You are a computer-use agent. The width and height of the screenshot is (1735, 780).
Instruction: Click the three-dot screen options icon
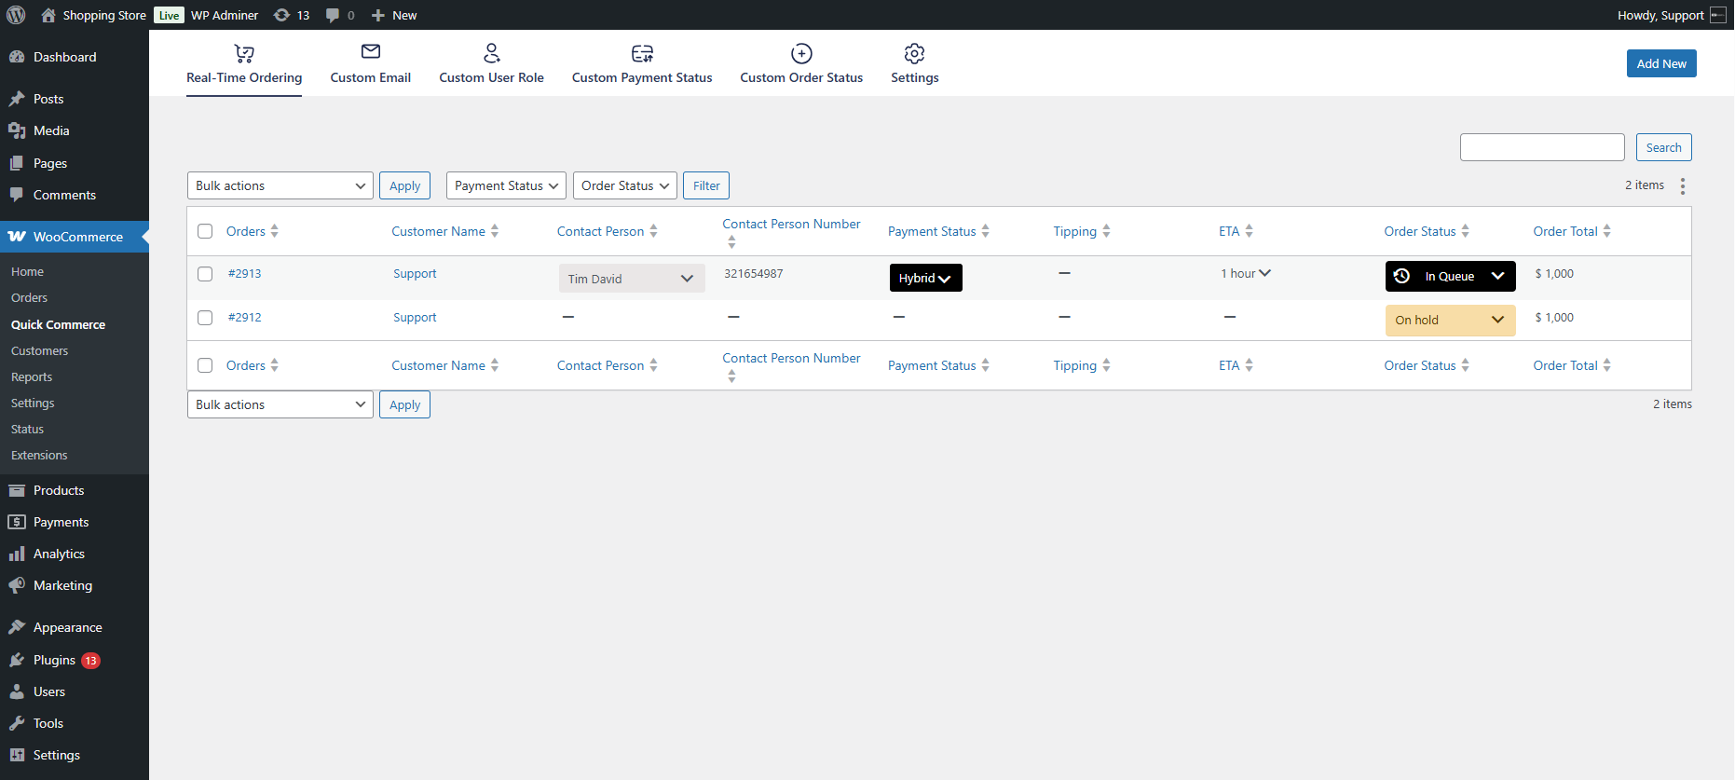pos(1683,186)
